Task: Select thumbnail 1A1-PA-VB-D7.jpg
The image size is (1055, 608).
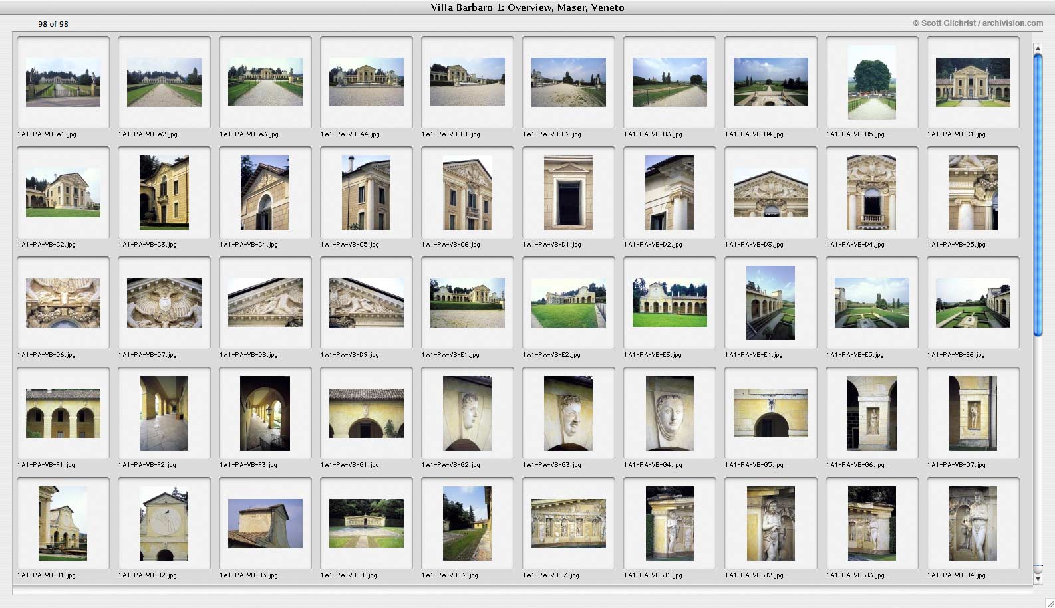Action: [x=164, y=303]
